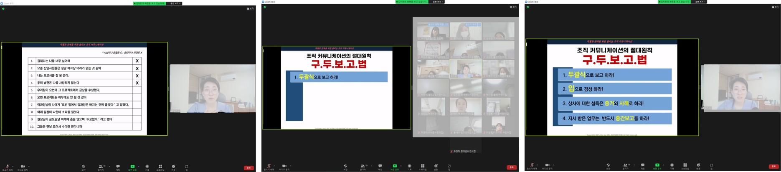The width and height of the screenshot is (781, 172).
Task: Click green Share Screen icon in left window
Action: tap(132, 167)
